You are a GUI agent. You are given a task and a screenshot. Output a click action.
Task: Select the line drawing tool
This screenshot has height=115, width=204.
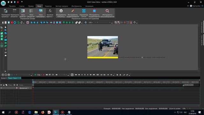5,37
